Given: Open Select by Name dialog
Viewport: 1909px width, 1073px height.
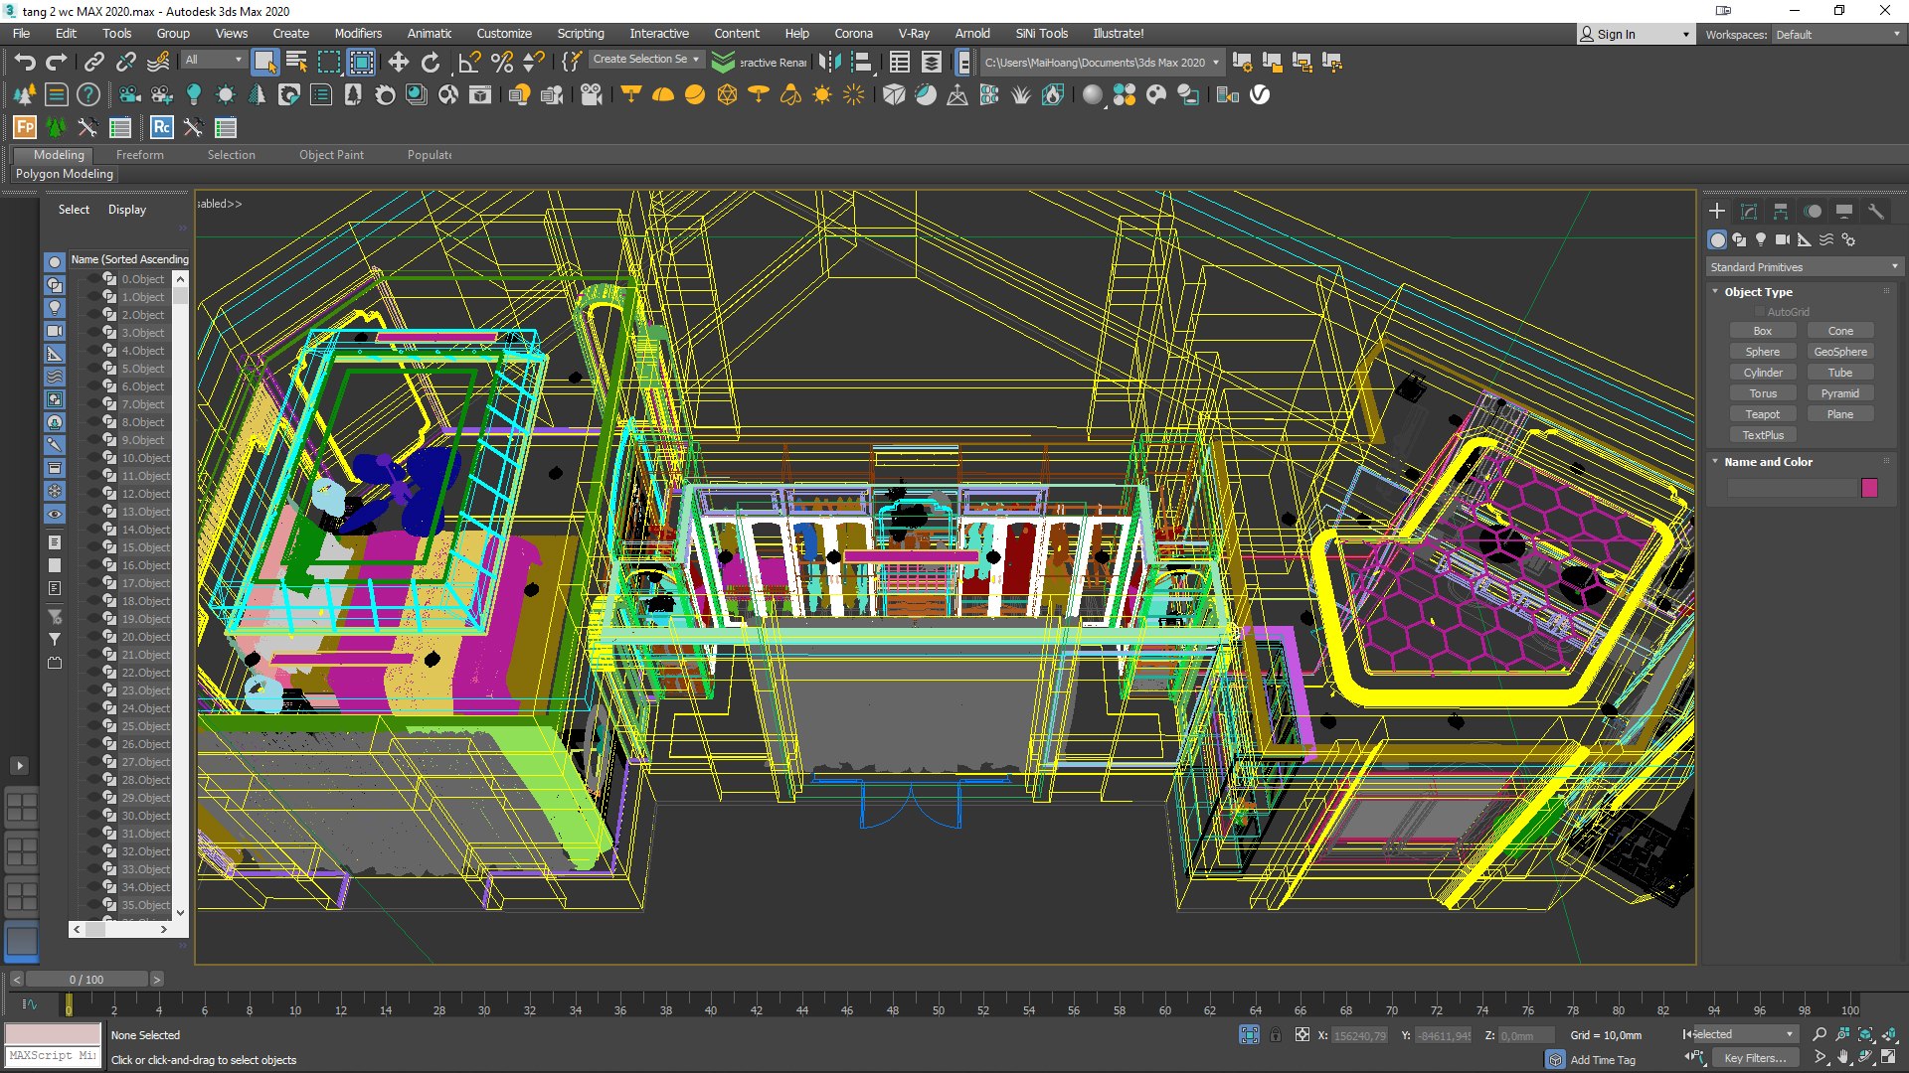Looking at the screenshot, I should 296,63.
